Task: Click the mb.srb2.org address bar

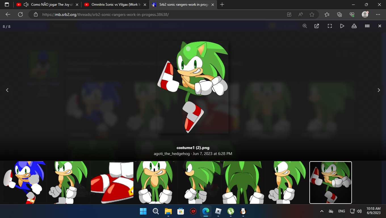Action: pos(159,14)
